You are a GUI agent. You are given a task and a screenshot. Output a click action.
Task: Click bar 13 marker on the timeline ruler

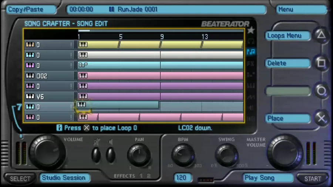205,37
